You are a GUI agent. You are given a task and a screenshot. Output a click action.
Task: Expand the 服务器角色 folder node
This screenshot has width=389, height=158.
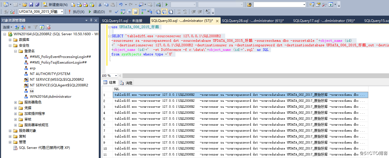pos(15,102)
